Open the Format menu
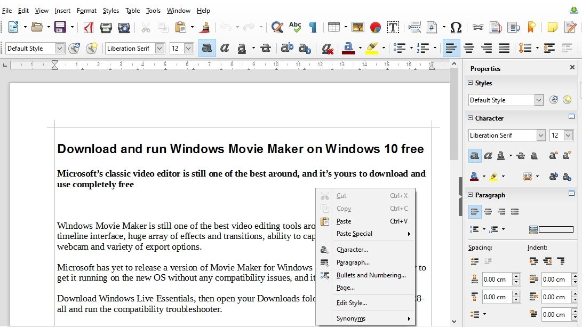 (86, 10)
